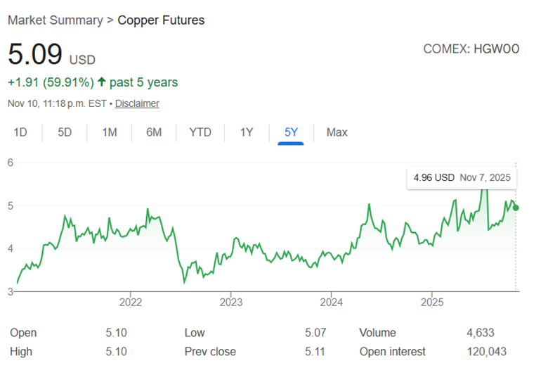Show the Max time range
The image size is (548, 375).
(x=337, y=132)
